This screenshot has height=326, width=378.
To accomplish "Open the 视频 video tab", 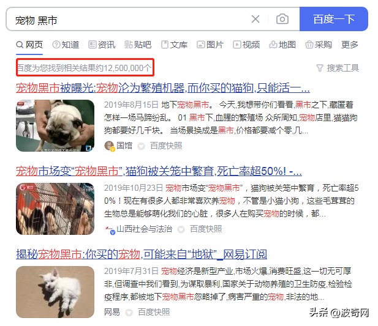I will point(246,45).
